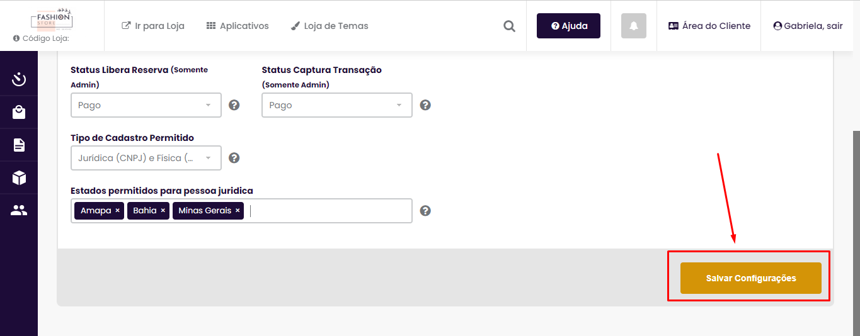Remove the Amapa state tag

[117, 211]
